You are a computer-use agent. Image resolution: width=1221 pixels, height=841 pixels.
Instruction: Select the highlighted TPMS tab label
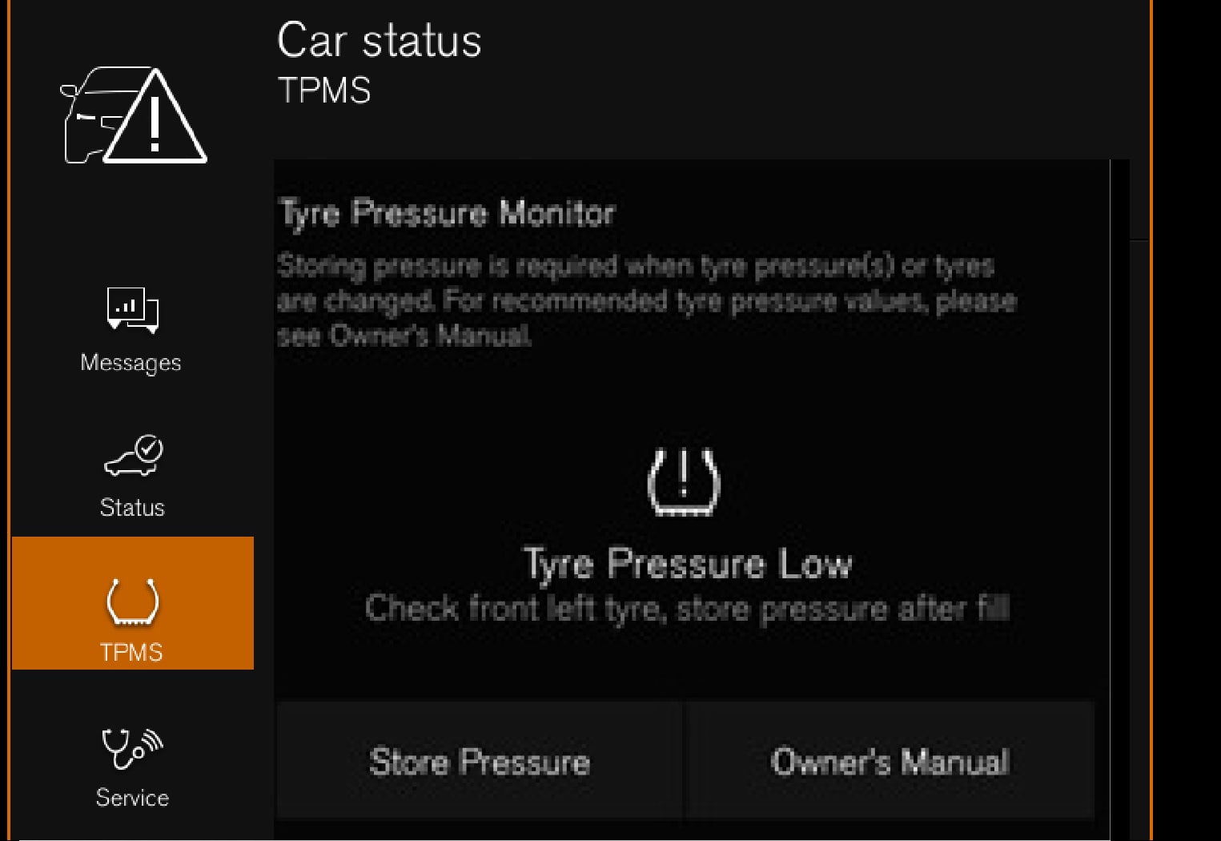click(x=131, y=653)
